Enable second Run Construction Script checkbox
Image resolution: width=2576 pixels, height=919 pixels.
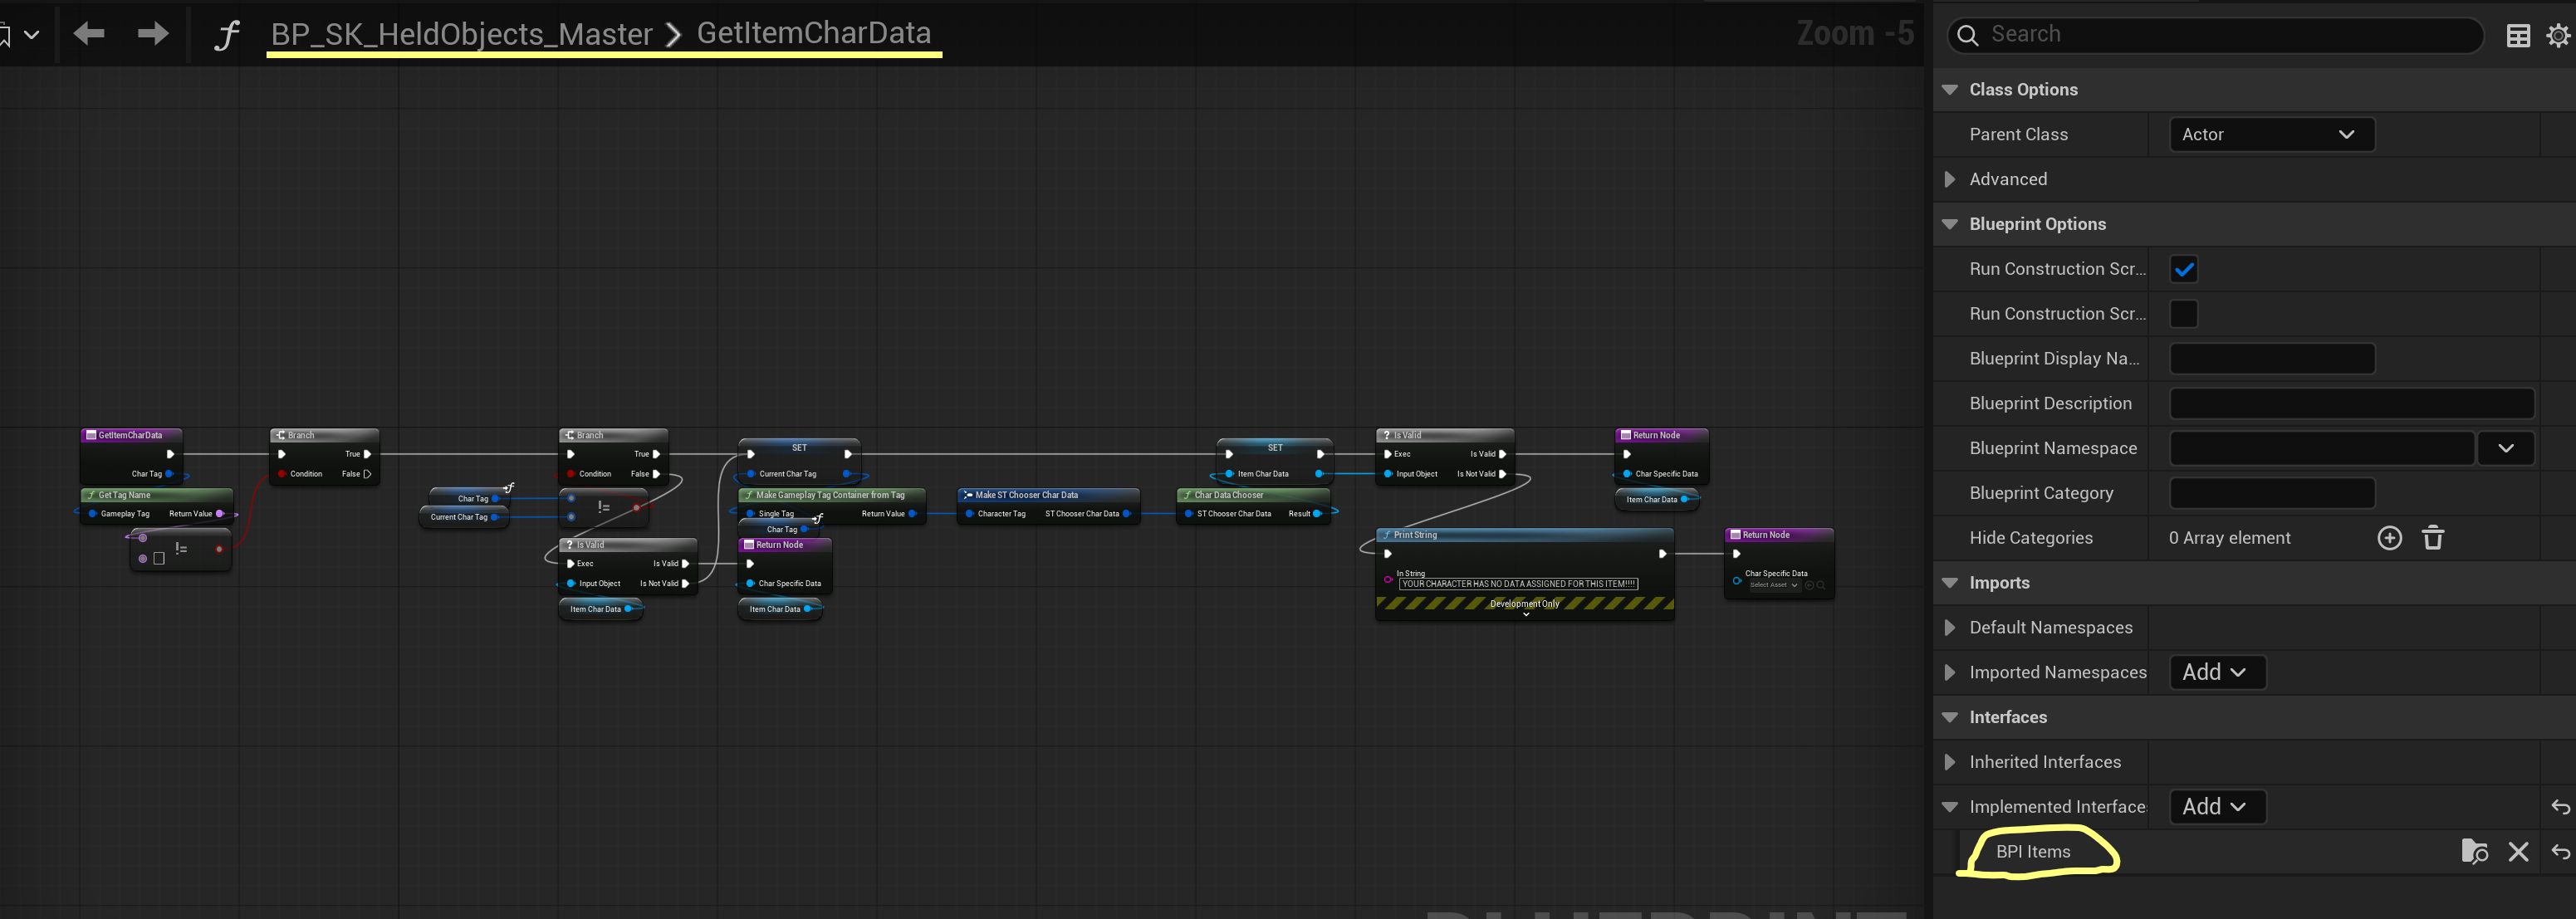coord(2183,314)
